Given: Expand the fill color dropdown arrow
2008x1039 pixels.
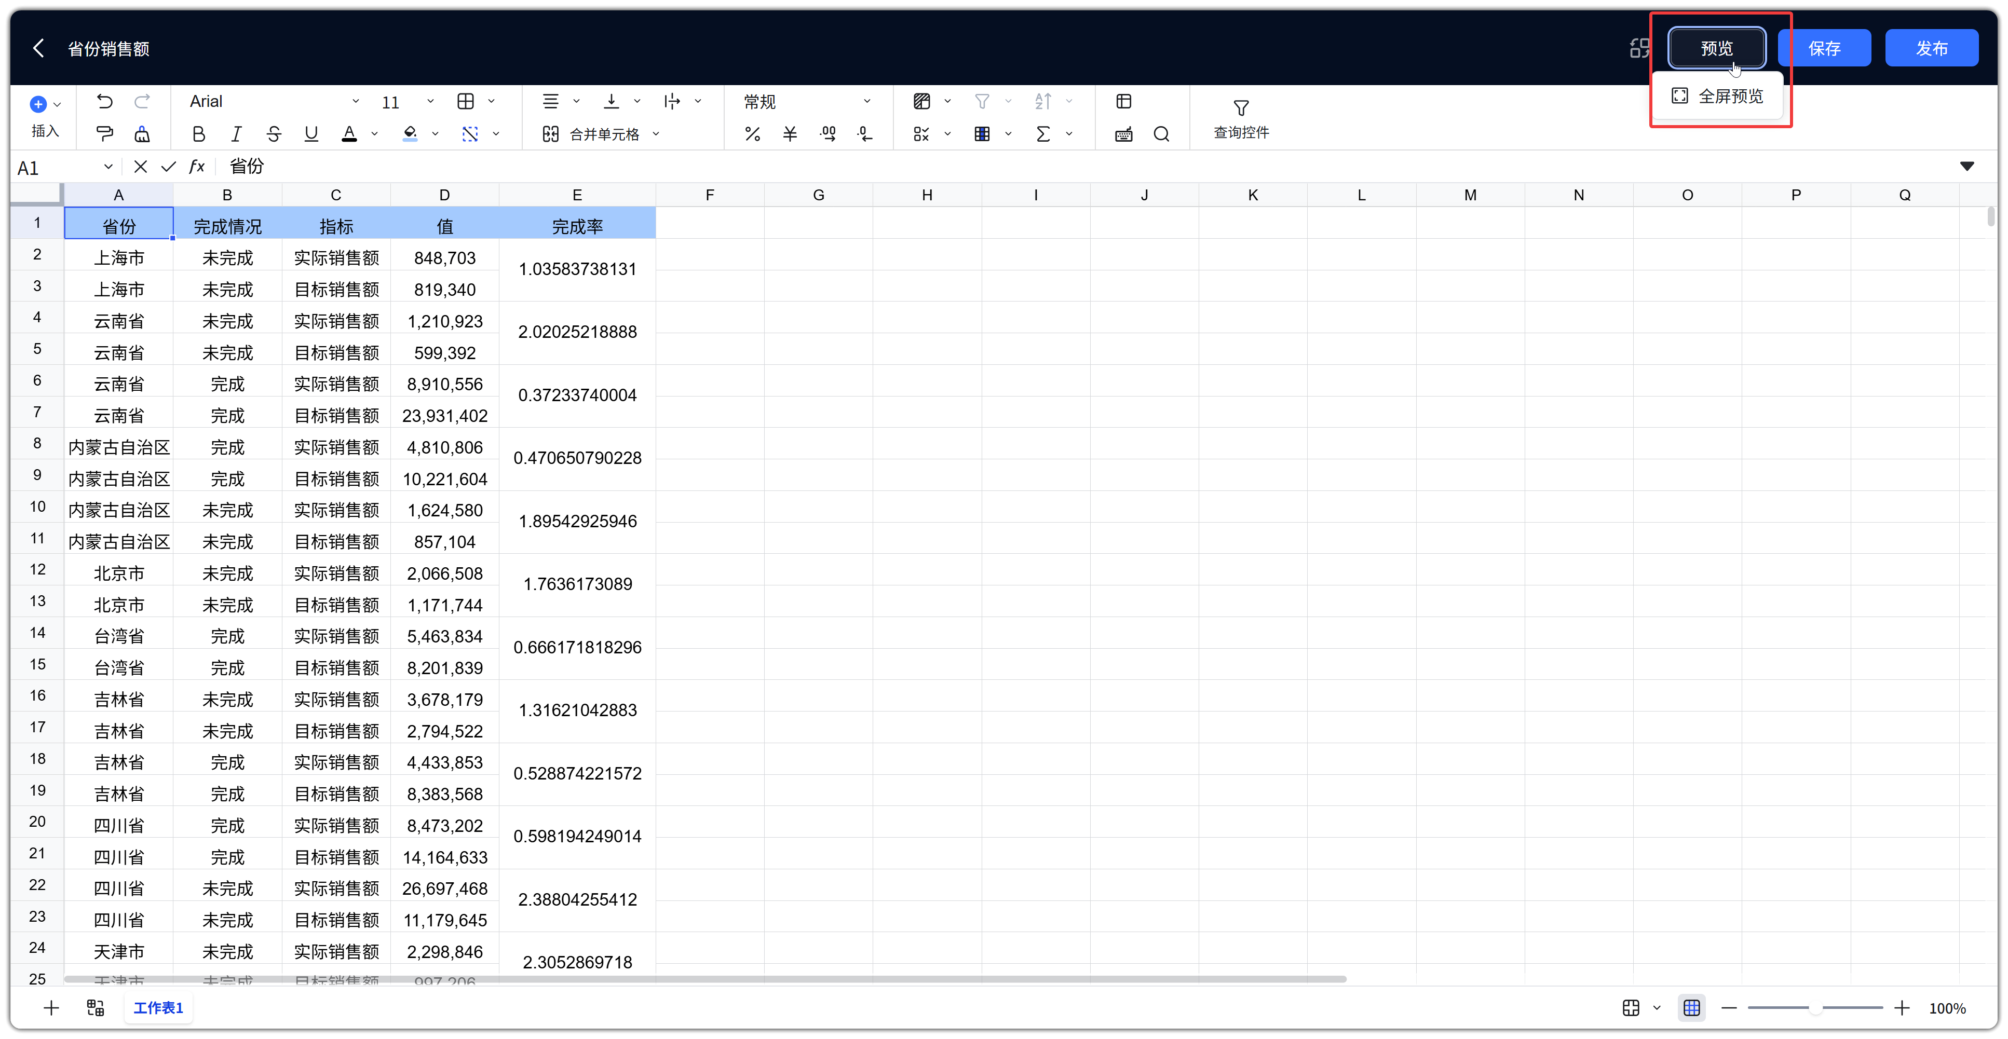Looking at the screenshot, I should click(435, 134).
